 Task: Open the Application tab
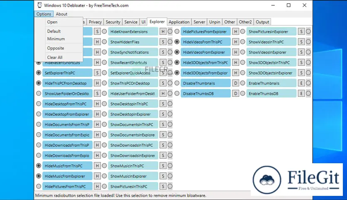(179, 22)
